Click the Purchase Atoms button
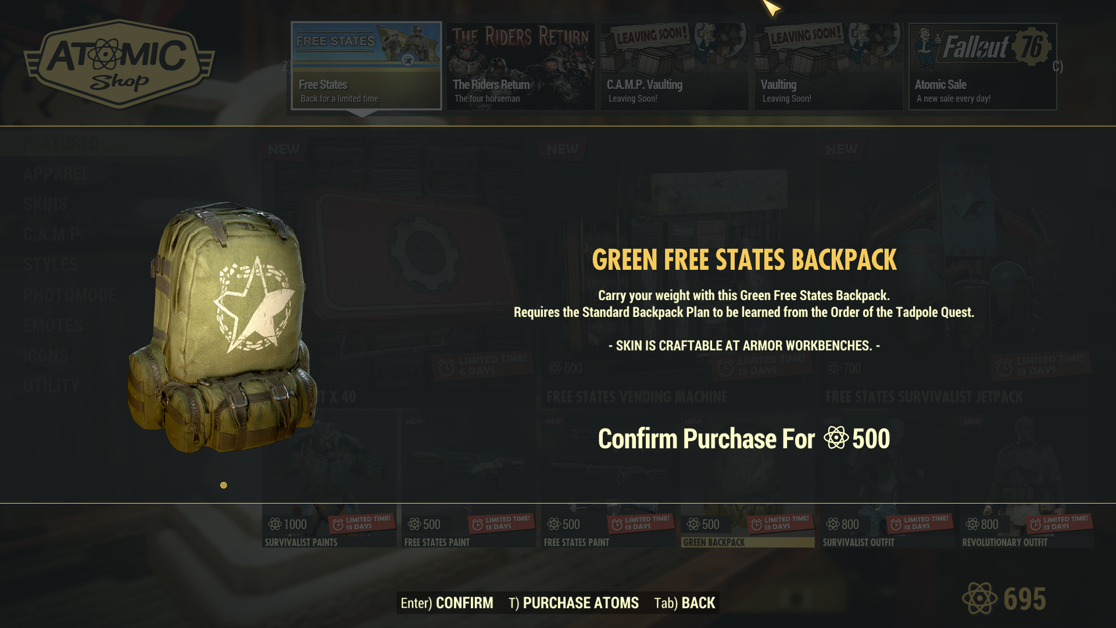The width and height of the screenshot is (1116, 628). click(573, 603)
